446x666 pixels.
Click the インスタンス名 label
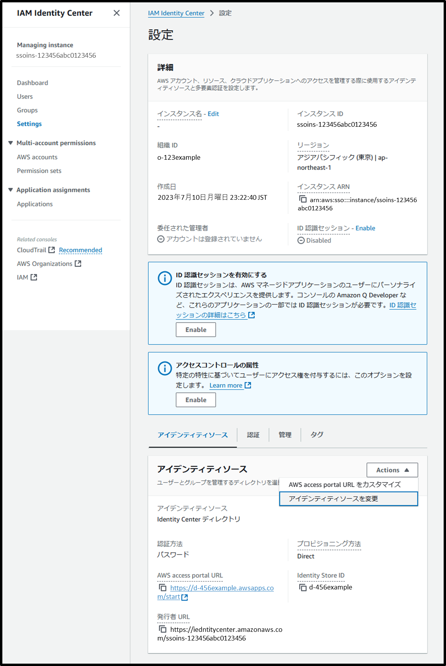[180, 114]
